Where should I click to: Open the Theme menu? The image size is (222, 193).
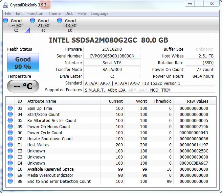[54, 14]
